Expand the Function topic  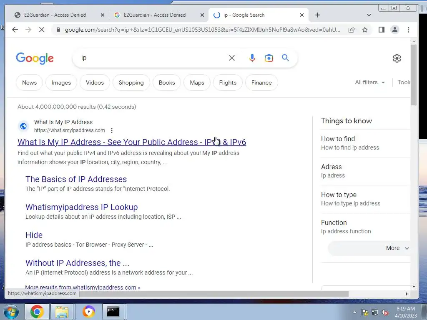(x=365, y=227)
